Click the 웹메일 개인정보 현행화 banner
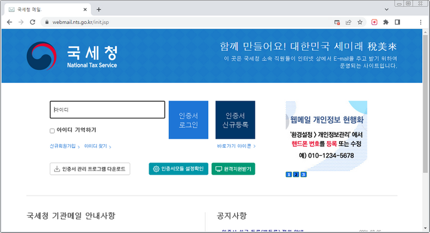430x233 pixels. pos(326,136)
